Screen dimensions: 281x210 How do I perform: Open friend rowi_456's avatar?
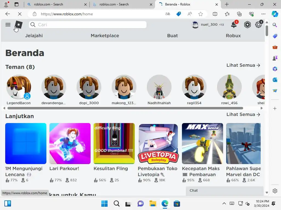(x=229, y=87)
